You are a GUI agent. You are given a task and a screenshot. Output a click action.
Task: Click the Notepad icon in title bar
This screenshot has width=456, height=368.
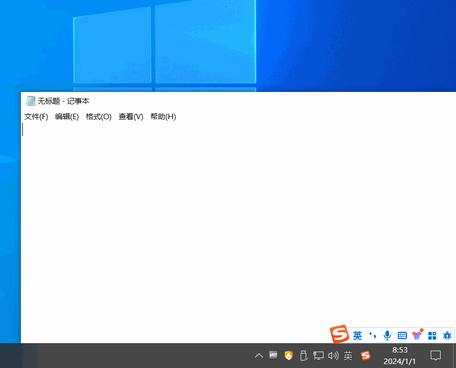click(x=30, y=101)
